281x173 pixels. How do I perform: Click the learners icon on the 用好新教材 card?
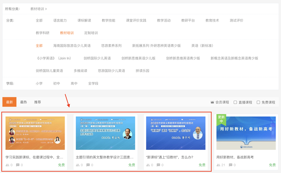tap(218, 165)
